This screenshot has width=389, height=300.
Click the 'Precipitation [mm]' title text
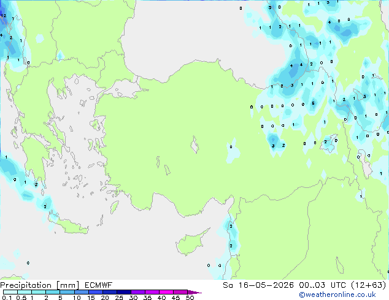pos(40,285)
